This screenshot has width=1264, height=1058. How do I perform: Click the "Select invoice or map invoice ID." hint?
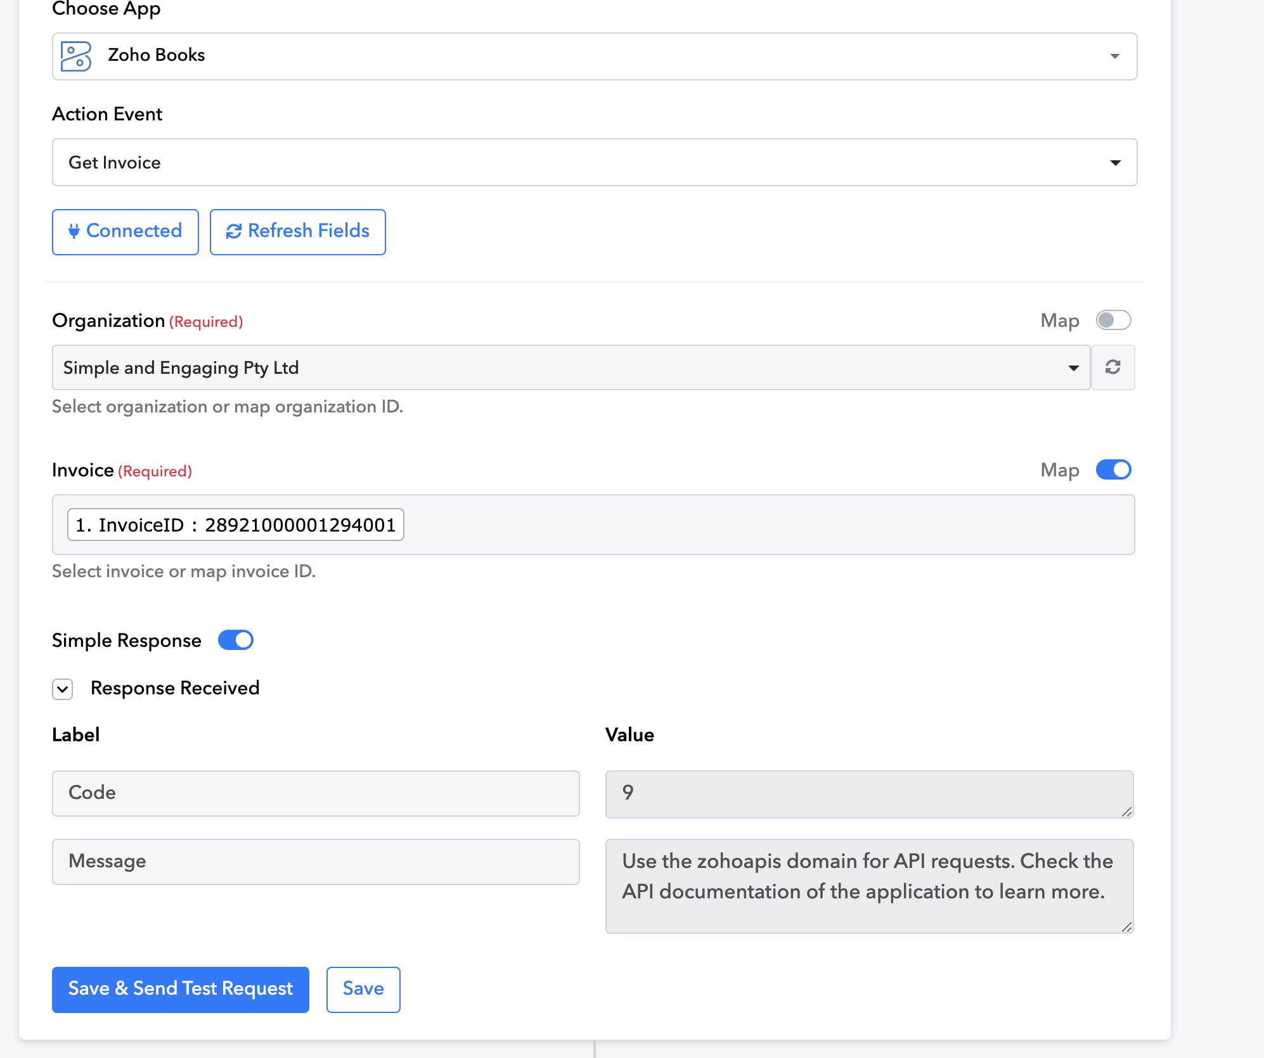[x=184, y=571]
